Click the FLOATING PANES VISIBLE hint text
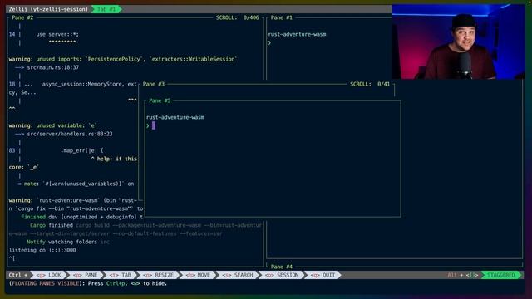 coord(46,283)
